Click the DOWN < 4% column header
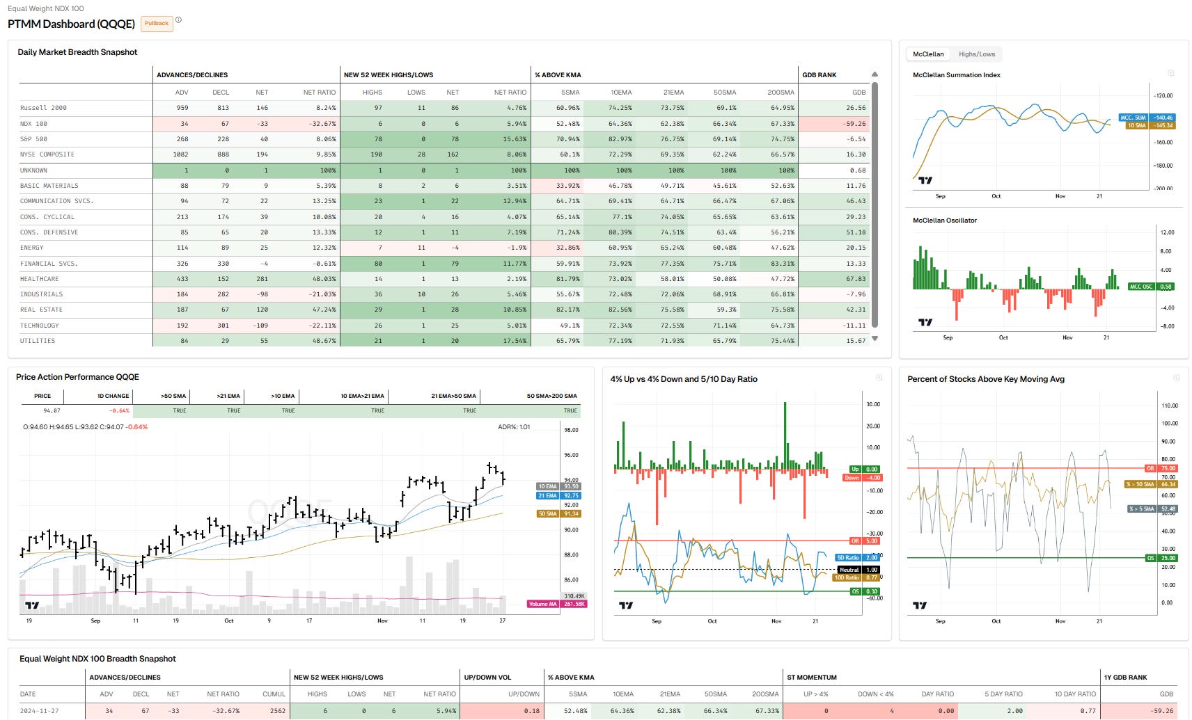The width and height of the screenshot is (1192, 720). point(875,694)
